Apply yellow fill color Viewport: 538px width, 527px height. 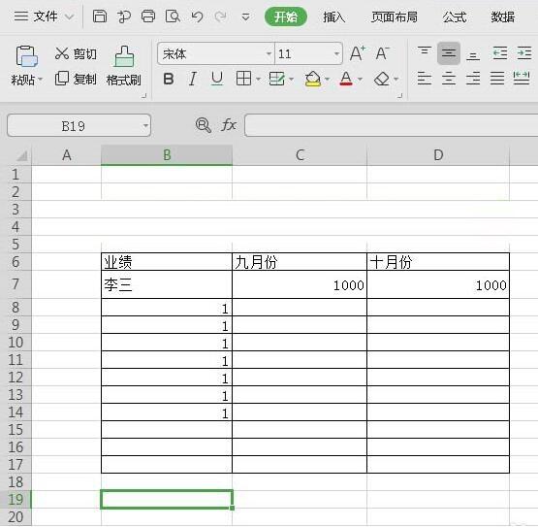(312, 79)
